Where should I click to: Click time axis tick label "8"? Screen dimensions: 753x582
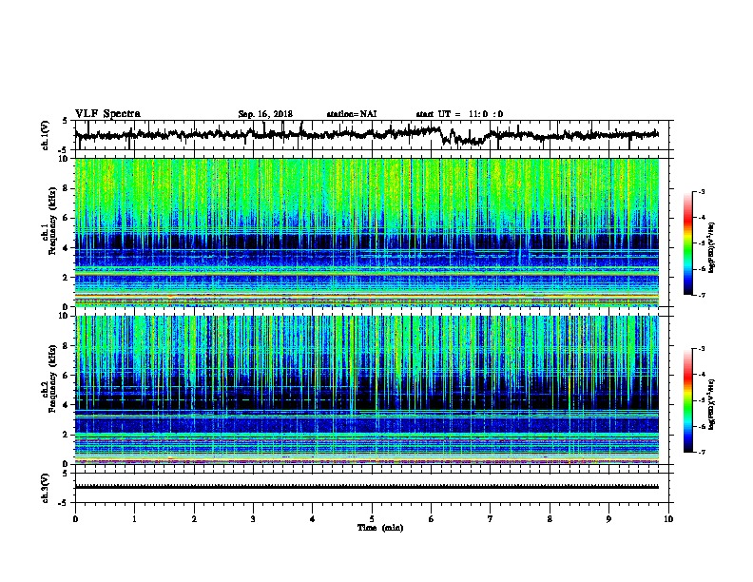point(550,519)
